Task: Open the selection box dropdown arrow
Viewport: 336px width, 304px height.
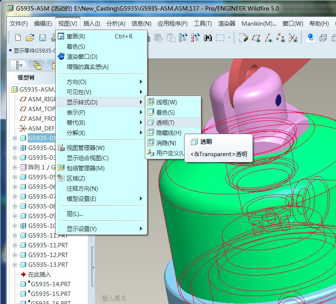Action: pos(229,38)
